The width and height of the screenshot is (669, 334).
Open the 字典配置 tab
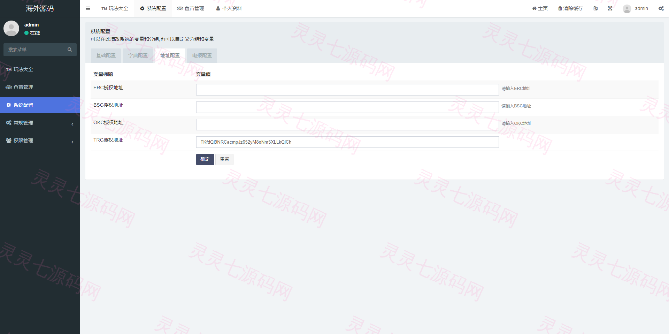[x=138, y=55]
